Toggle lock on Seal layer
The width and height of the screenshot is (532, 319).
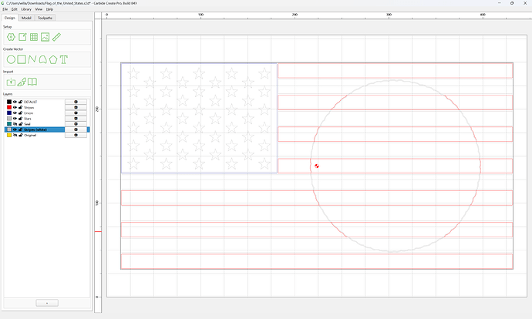pyautogui.click(x=20, y=124)
